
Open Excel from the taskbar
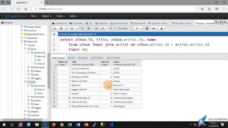click(70, 125)
